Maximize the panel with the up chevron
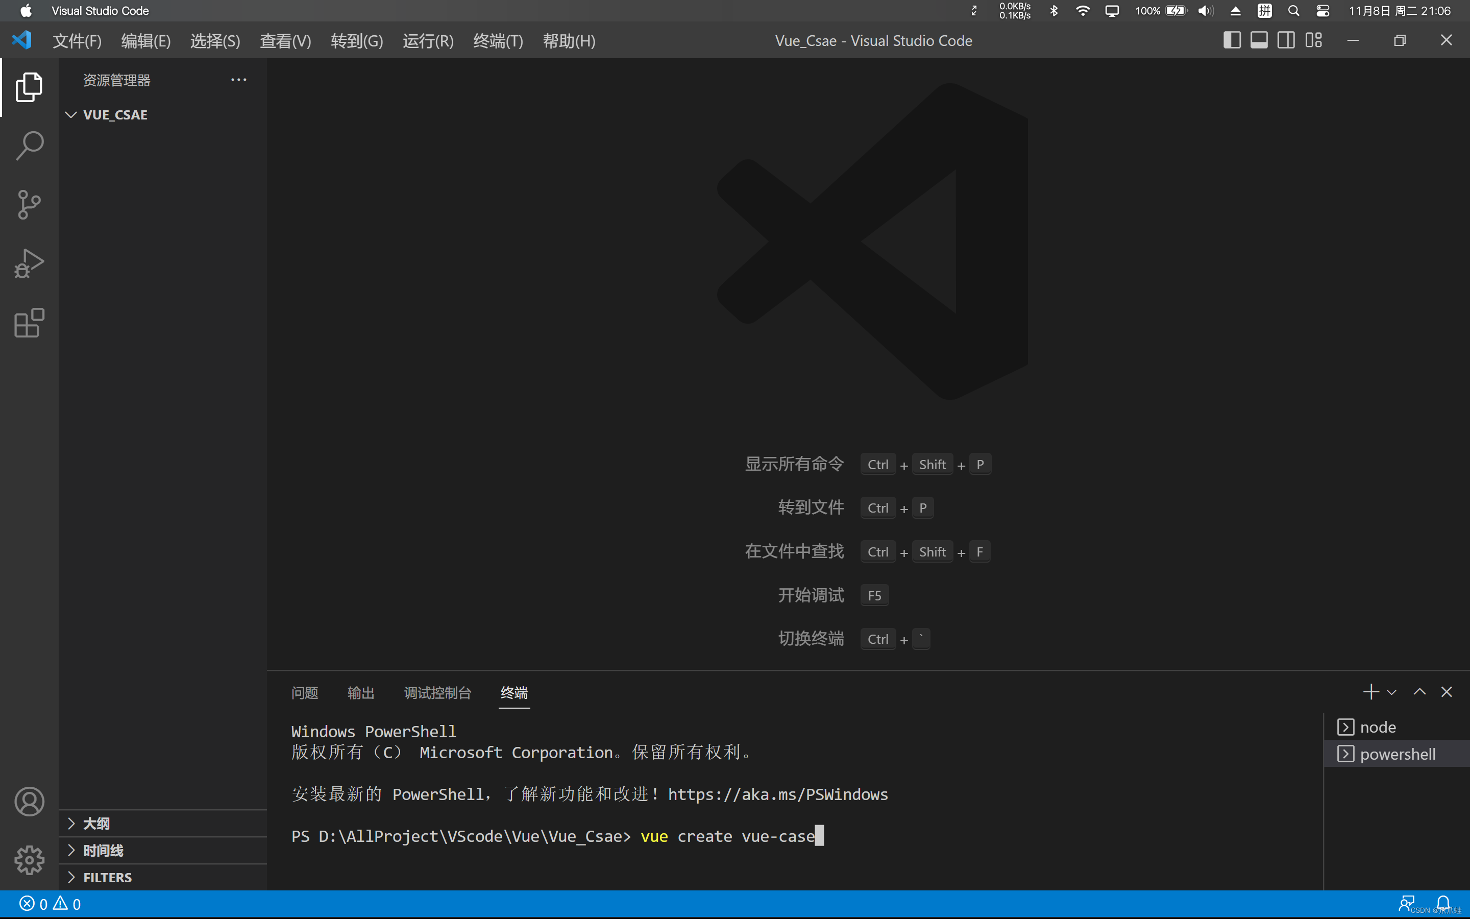1470x919 pixels. [x=1419, y=692]
